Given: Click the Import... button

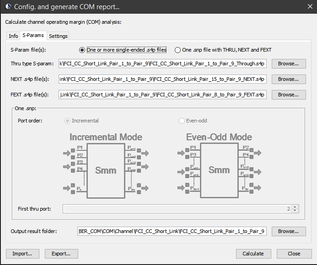Looking at the screenshot, I should [22, 254].
